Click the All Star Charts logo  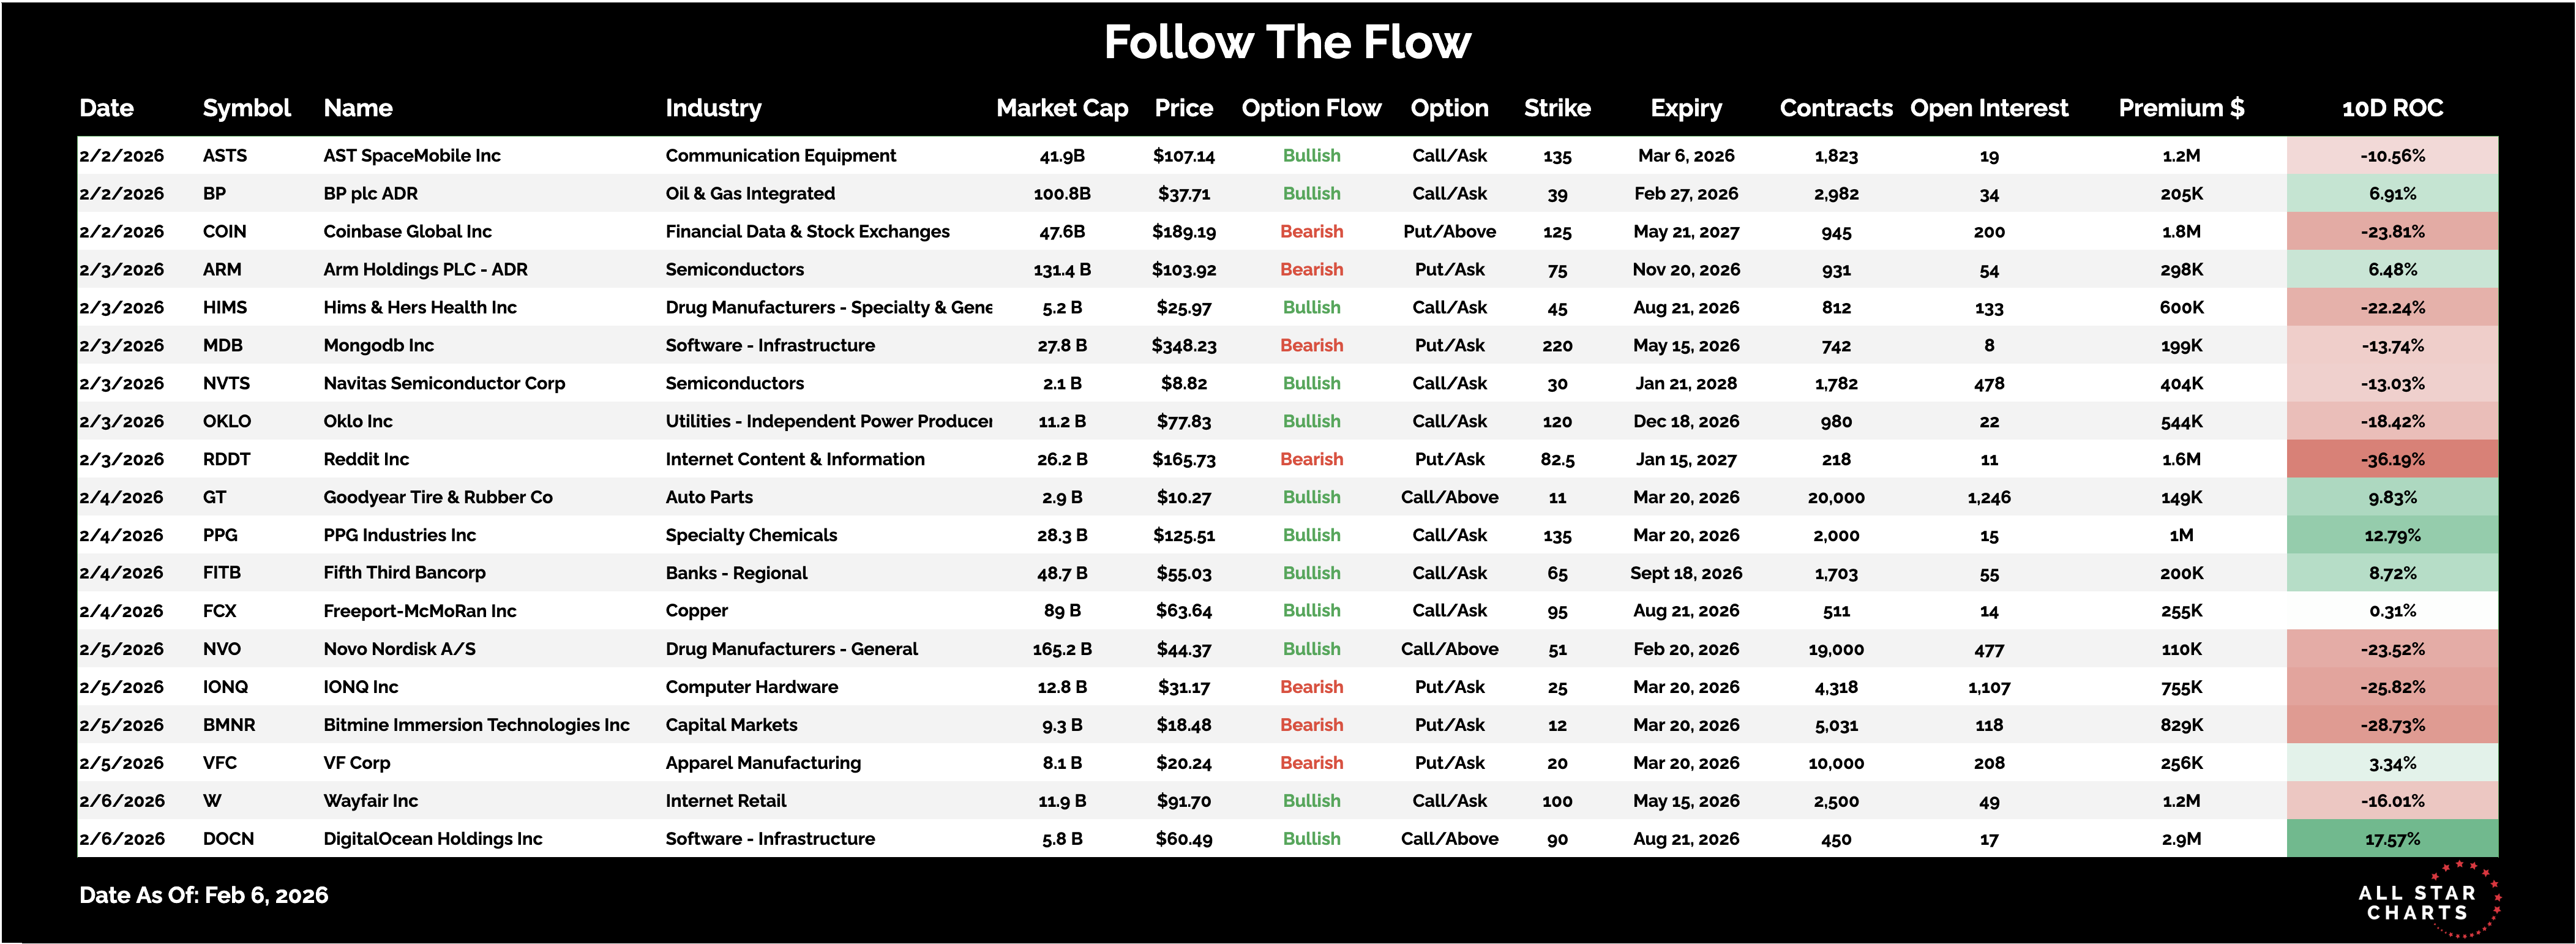2425,900
